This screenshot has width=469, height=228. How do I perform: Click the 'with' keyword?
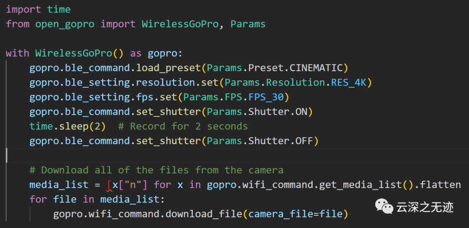coord(17,53)
